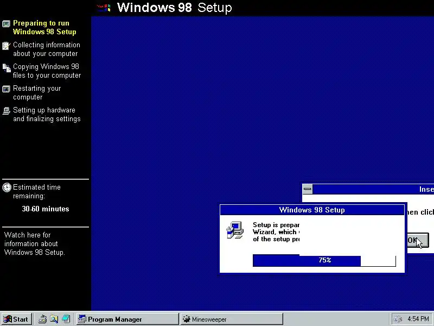Click the Preparing to run Setup step icon
The image size is (434, 326).
coord(6,24)
